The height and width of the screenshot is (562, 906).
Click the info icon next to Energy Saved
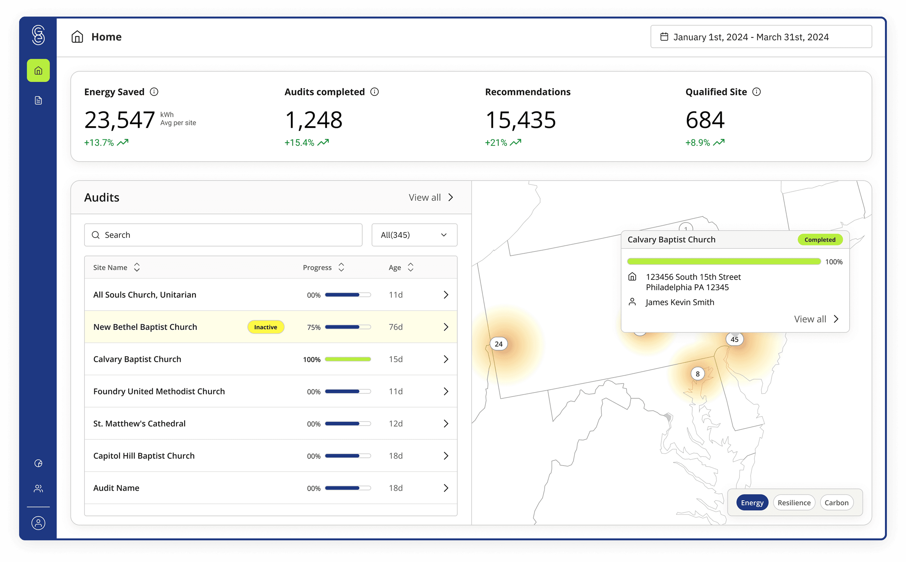[x=154, y=92]
